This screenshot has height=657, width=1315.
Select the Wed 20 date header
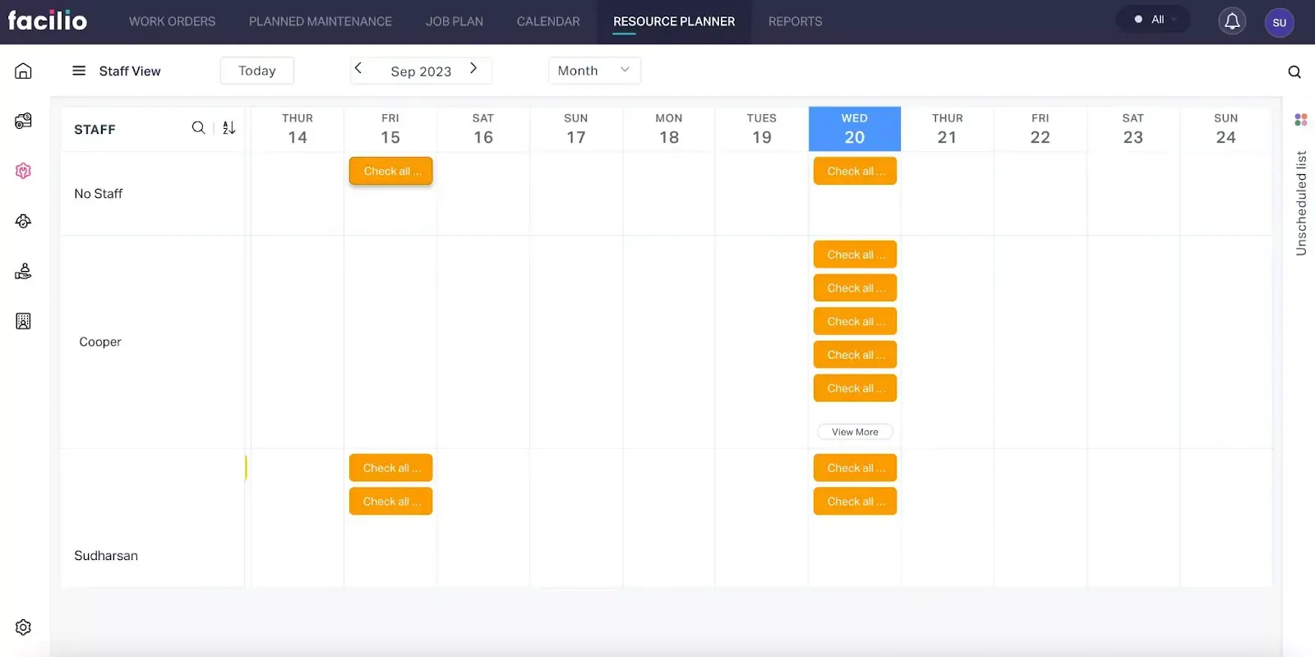[x=854, y=129]
